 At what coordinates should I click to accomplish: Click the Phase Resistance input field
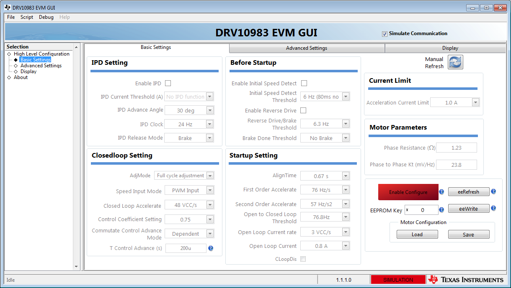click(x=457, y=148)
